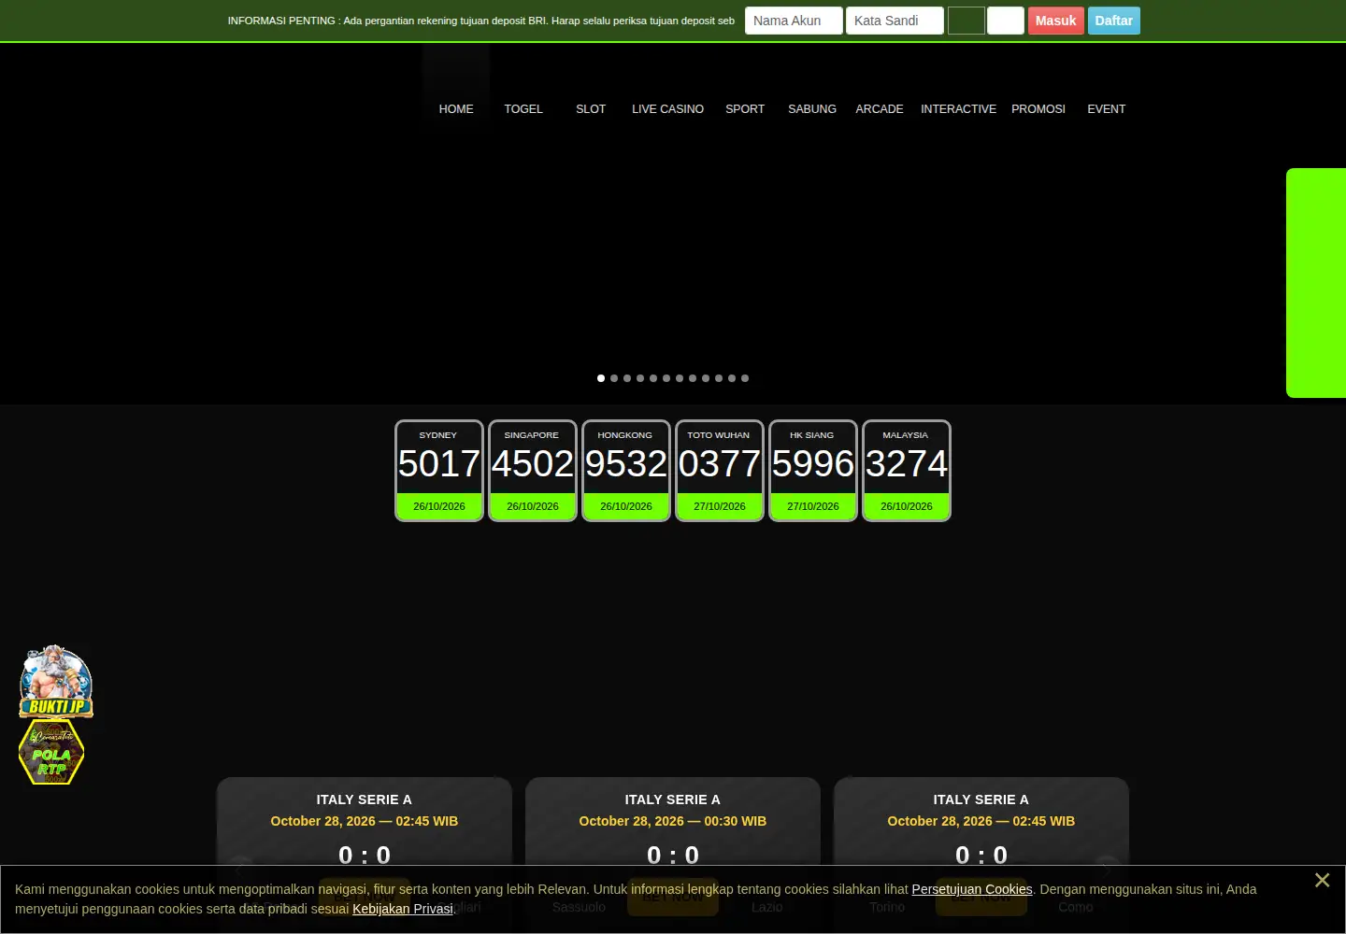Select the last banner carousel dot

(745, 378)
